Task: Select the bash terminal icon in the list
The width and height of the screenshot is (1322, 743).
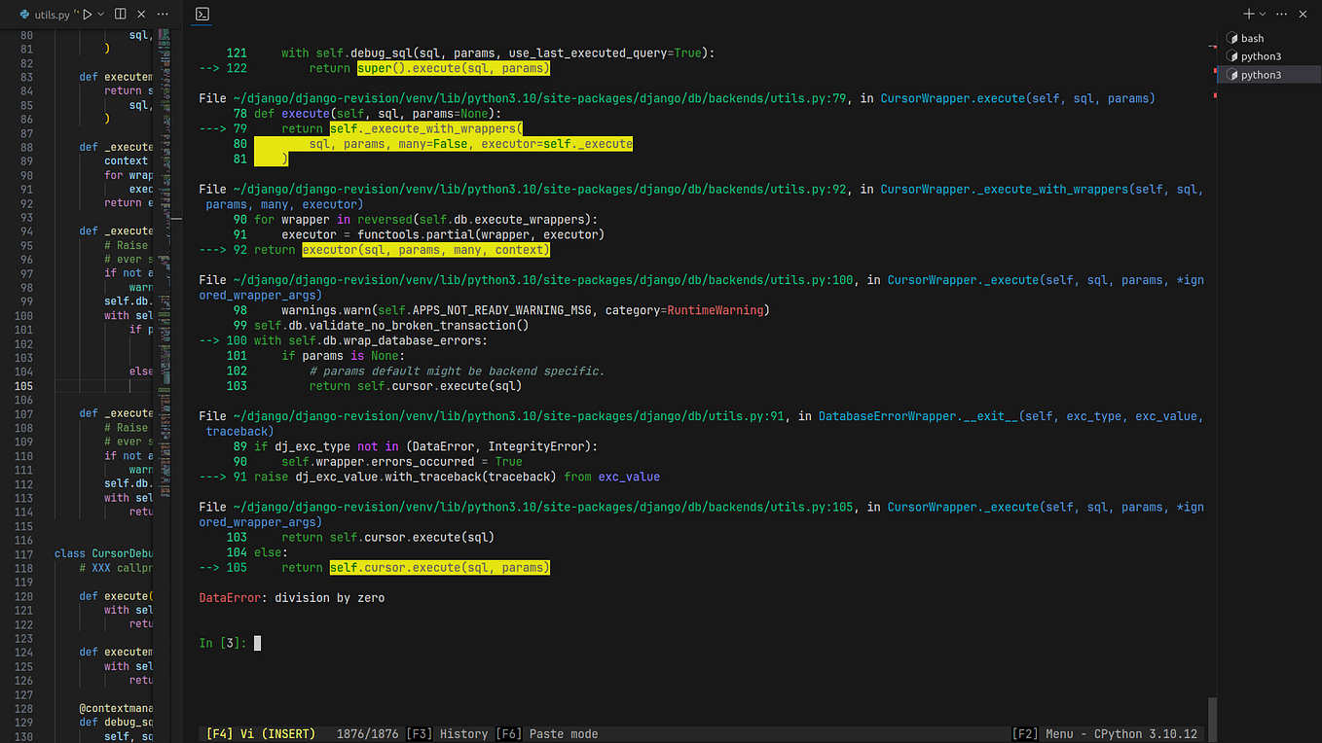Action: (1230, 38)
